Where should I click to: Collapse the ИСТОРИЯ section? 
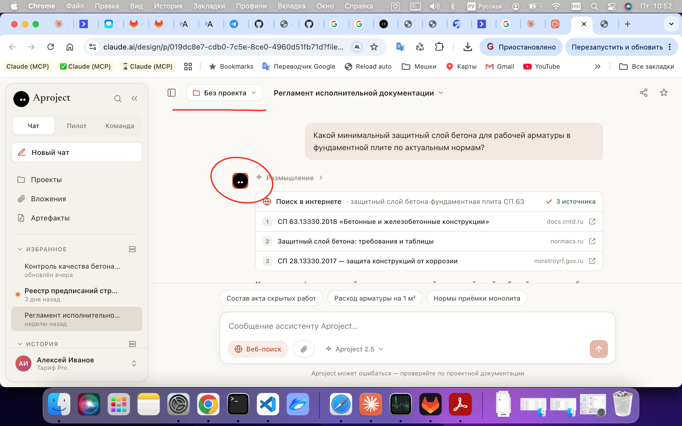(x=20, y=344)
